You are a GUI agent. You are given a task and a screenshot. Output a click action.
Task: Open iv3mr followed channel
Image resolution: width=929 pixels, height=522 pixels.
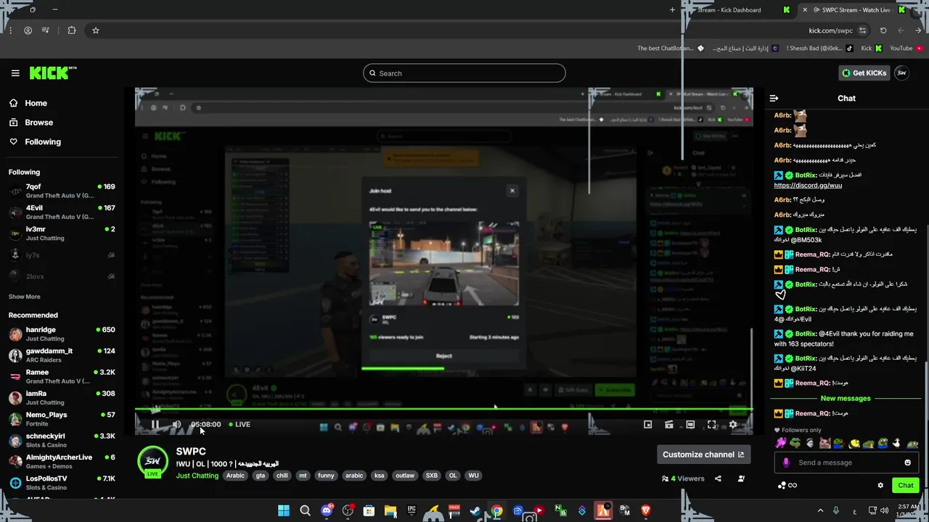[62, 233]
